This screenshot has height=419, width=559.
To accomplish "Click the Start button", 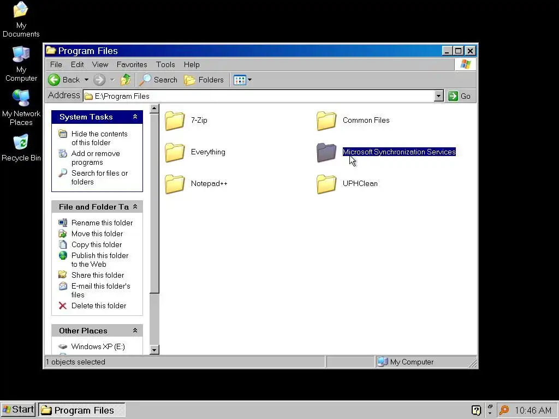I will (18, 410).
